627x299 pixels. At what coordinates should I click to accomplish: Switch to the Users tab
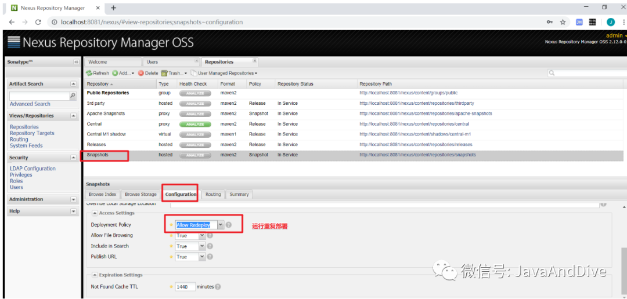pyautogui.click(x=171, y=62)
